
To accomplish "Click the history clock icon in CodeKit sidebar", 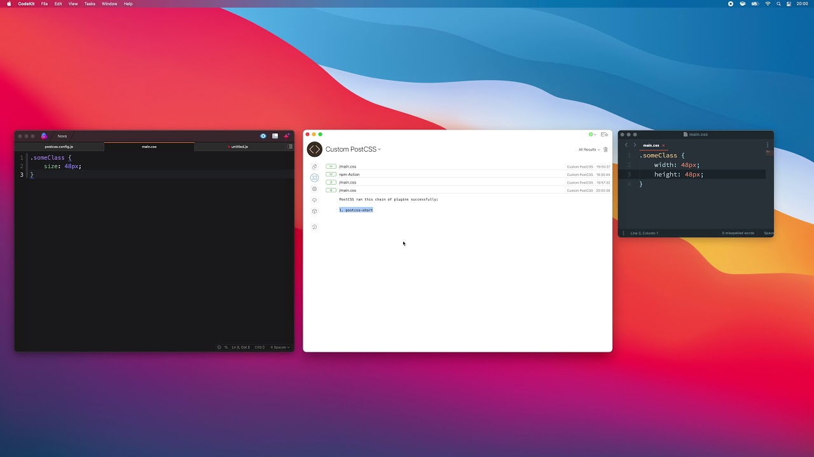I will [x=314, y=227].
